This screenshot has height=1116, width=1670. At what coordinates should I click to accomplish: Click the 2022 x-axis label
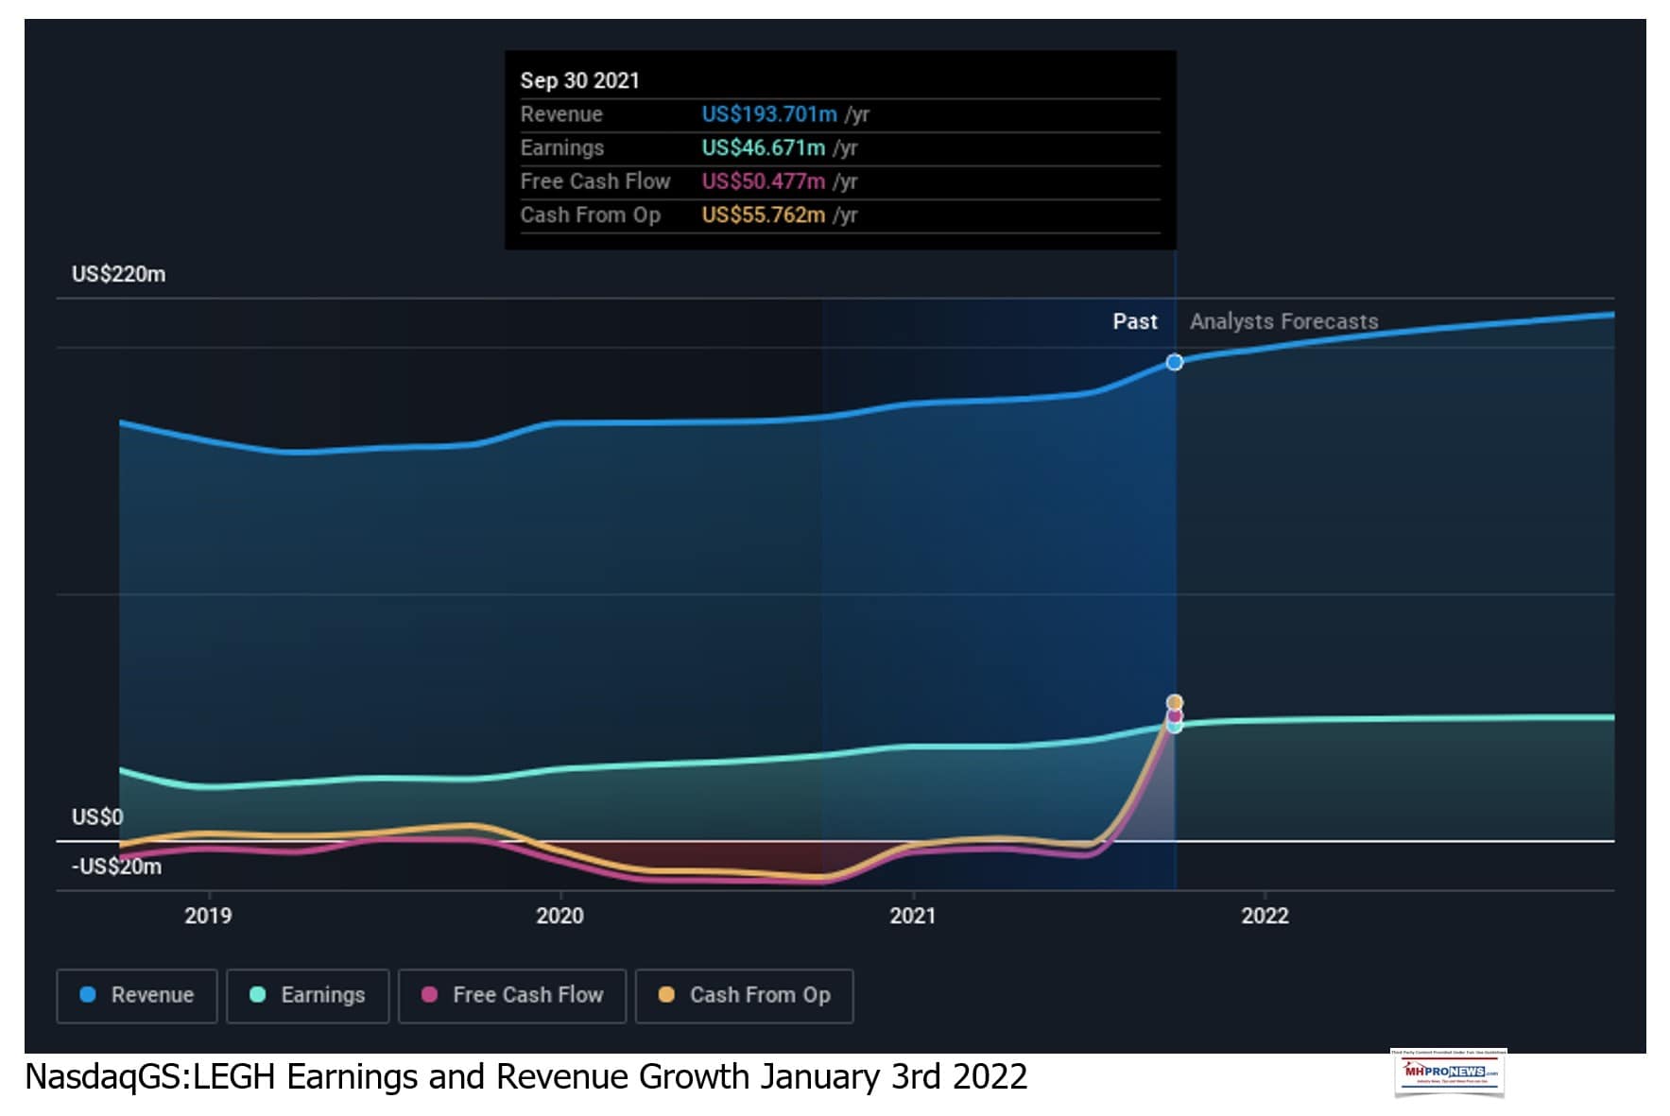pyautogui.click(x=1265, y=916)
